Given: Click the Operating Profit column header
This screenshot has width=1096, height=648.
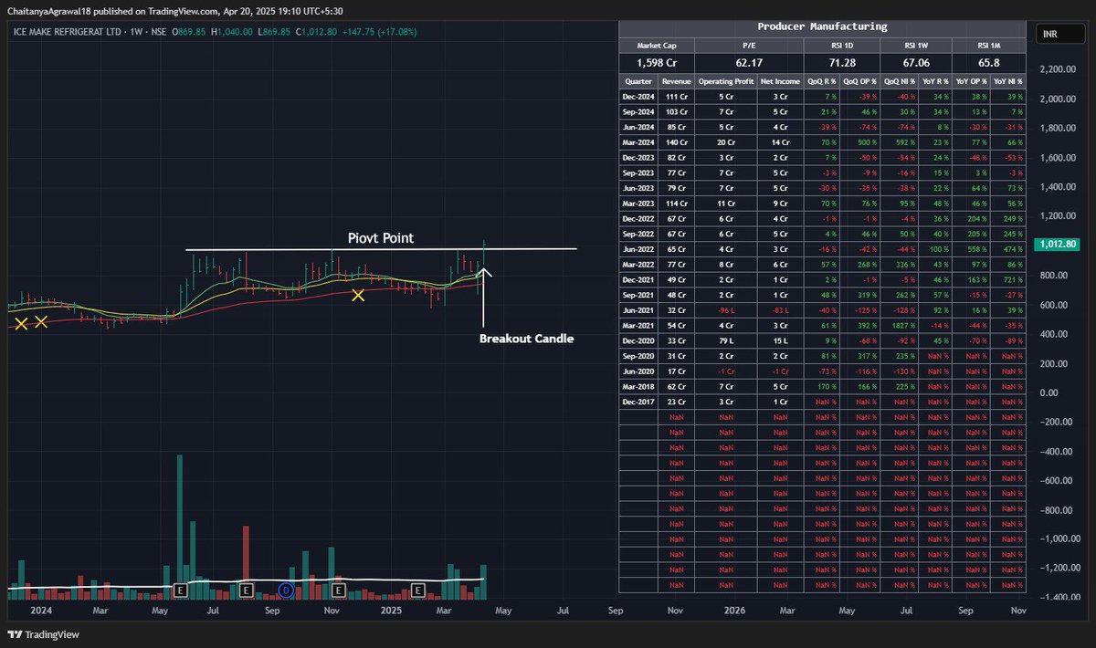Looking at the screenshot, I should [x=726, y=81].
